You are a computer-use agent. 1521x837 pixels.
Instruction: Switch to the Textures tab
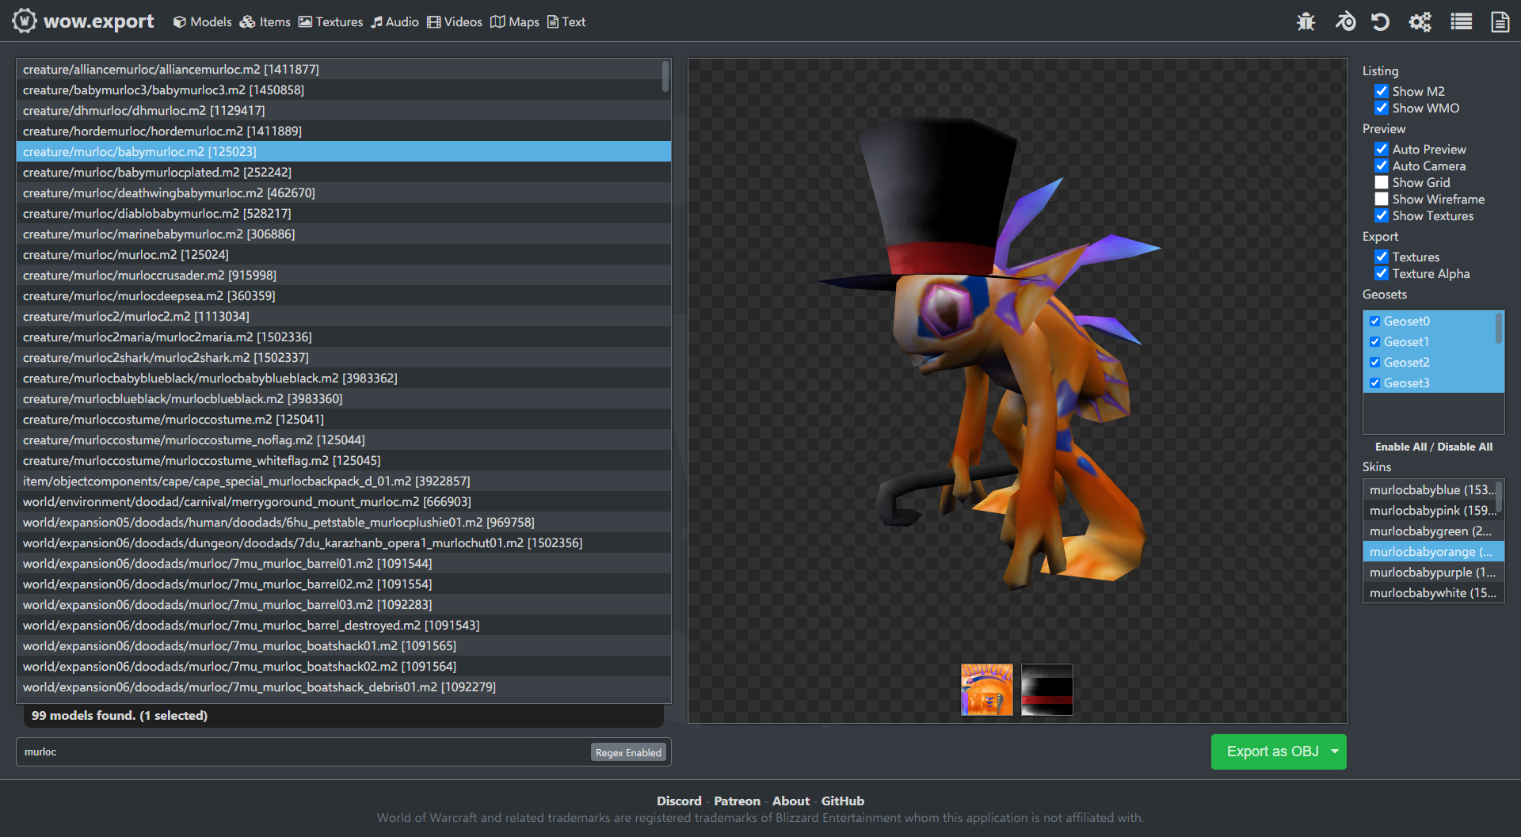coord(330,22)
